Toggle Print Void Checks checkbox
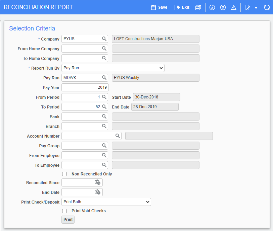This screenshot has height=231, width=273. coord(64,211)
